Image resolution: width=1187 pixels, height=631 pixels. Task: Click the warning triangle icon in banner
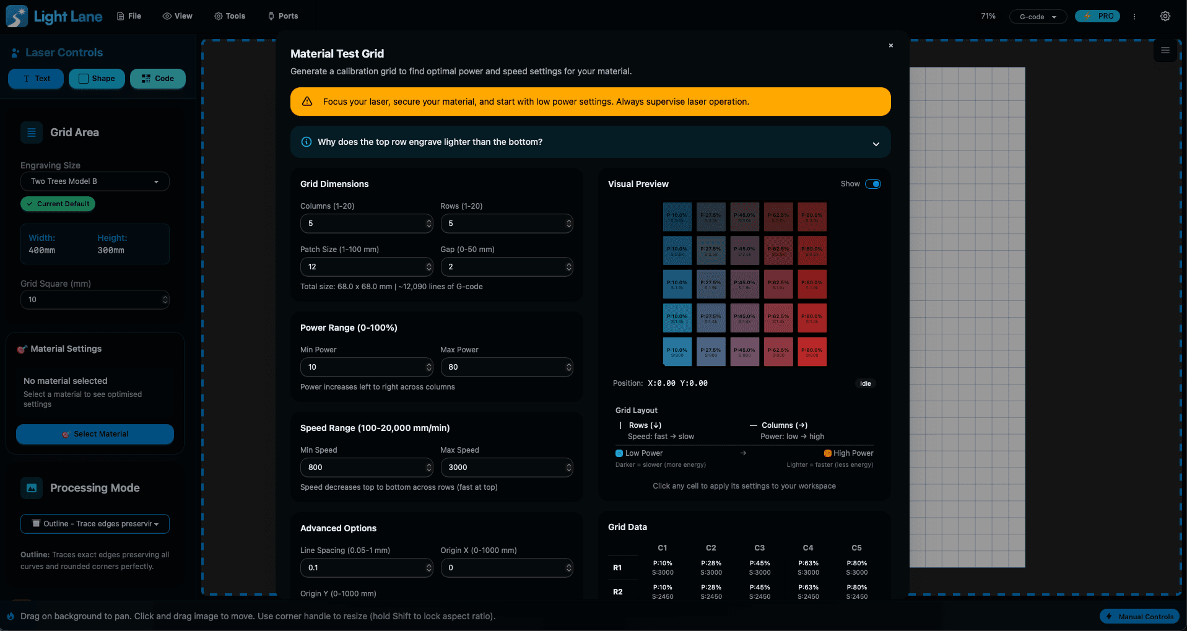coord(307,102)
